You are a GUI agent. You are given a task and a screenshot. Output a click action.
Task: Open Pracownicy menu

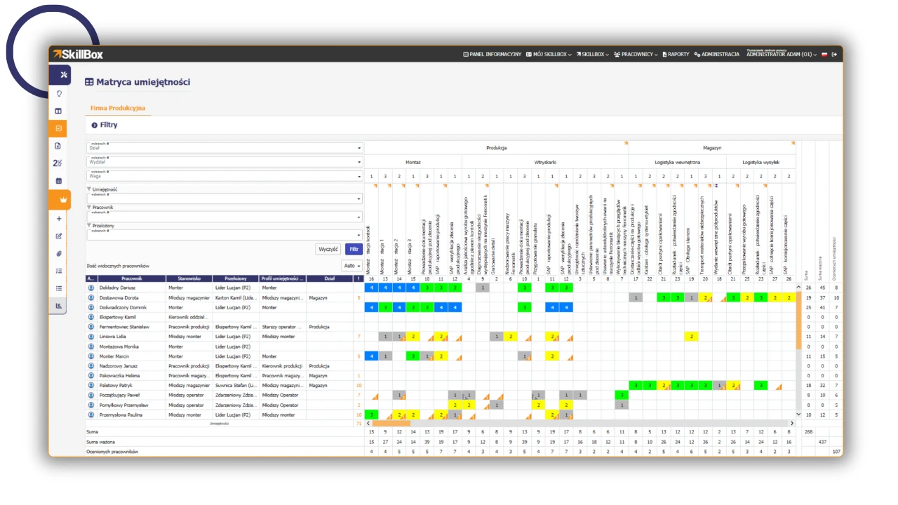[x=636, y=54]
